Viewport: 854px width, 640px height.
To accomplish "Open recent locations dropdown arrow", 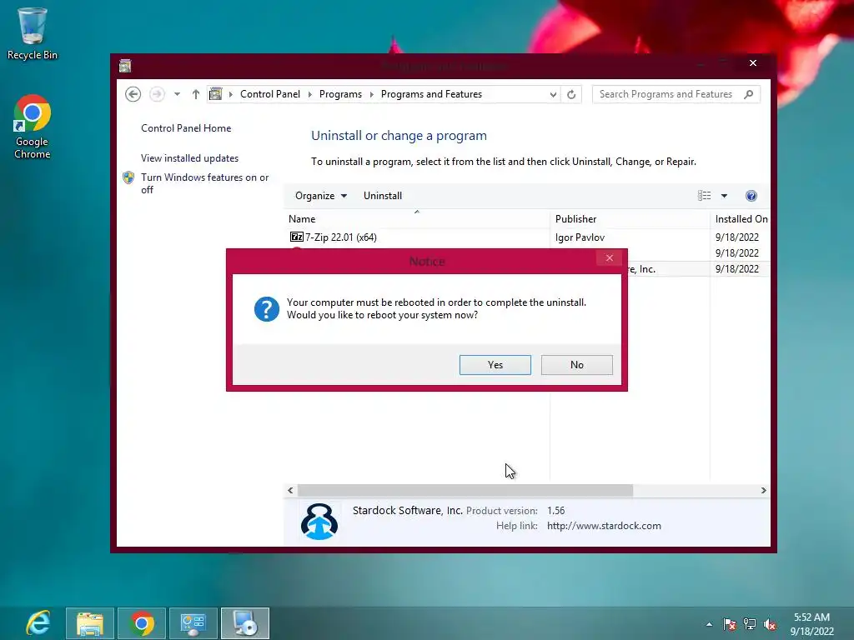I will pos(177,94).
